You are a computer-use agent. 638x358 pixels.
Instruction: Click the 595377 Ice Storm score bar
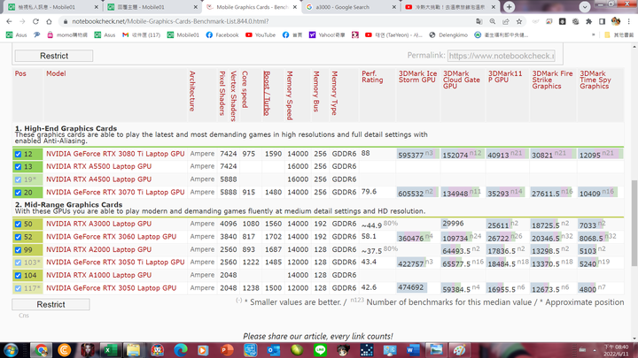pos(417,154)
